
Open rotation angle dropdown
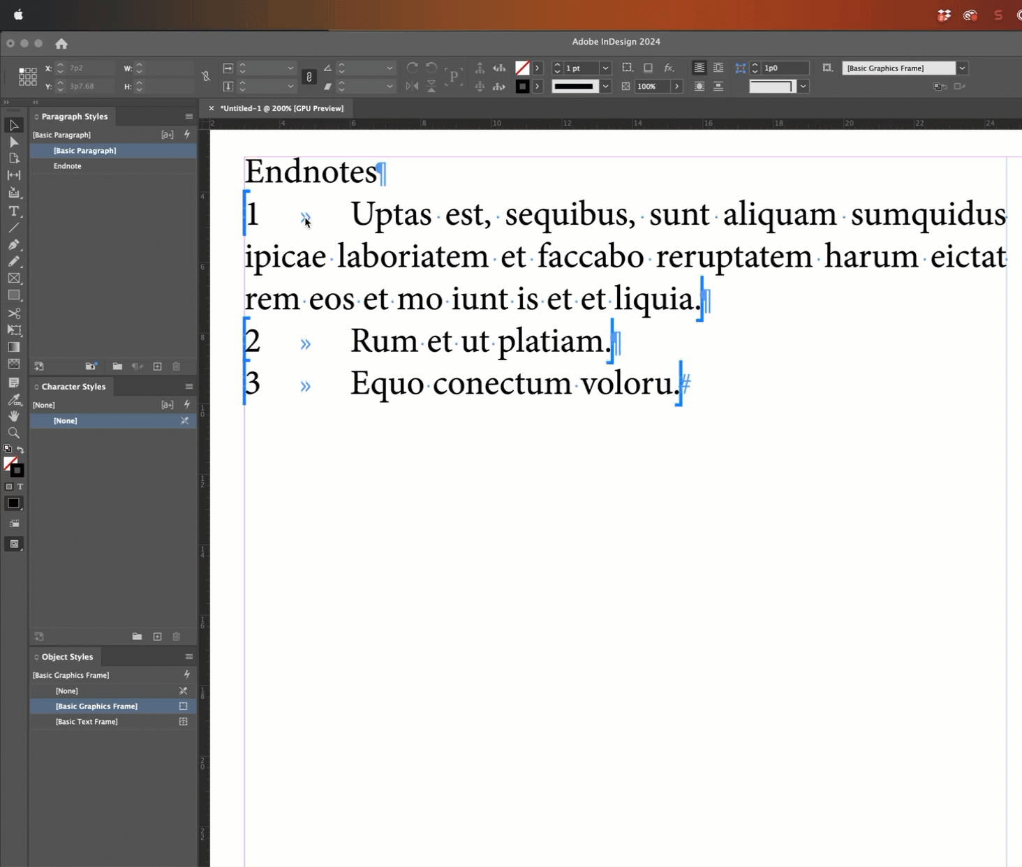[x=390, y=68]
